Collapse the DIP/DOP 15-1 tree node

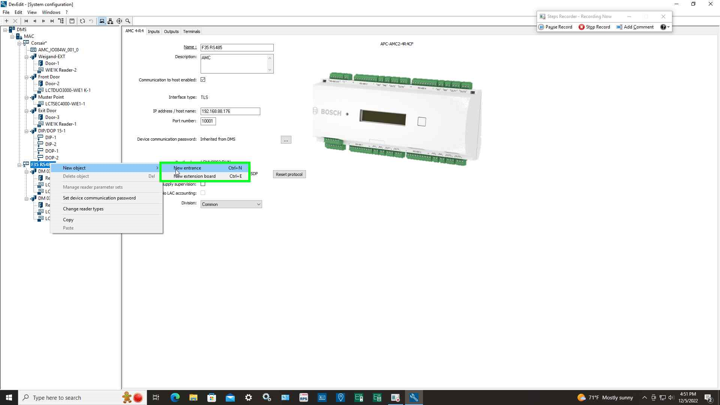(27, 131)
